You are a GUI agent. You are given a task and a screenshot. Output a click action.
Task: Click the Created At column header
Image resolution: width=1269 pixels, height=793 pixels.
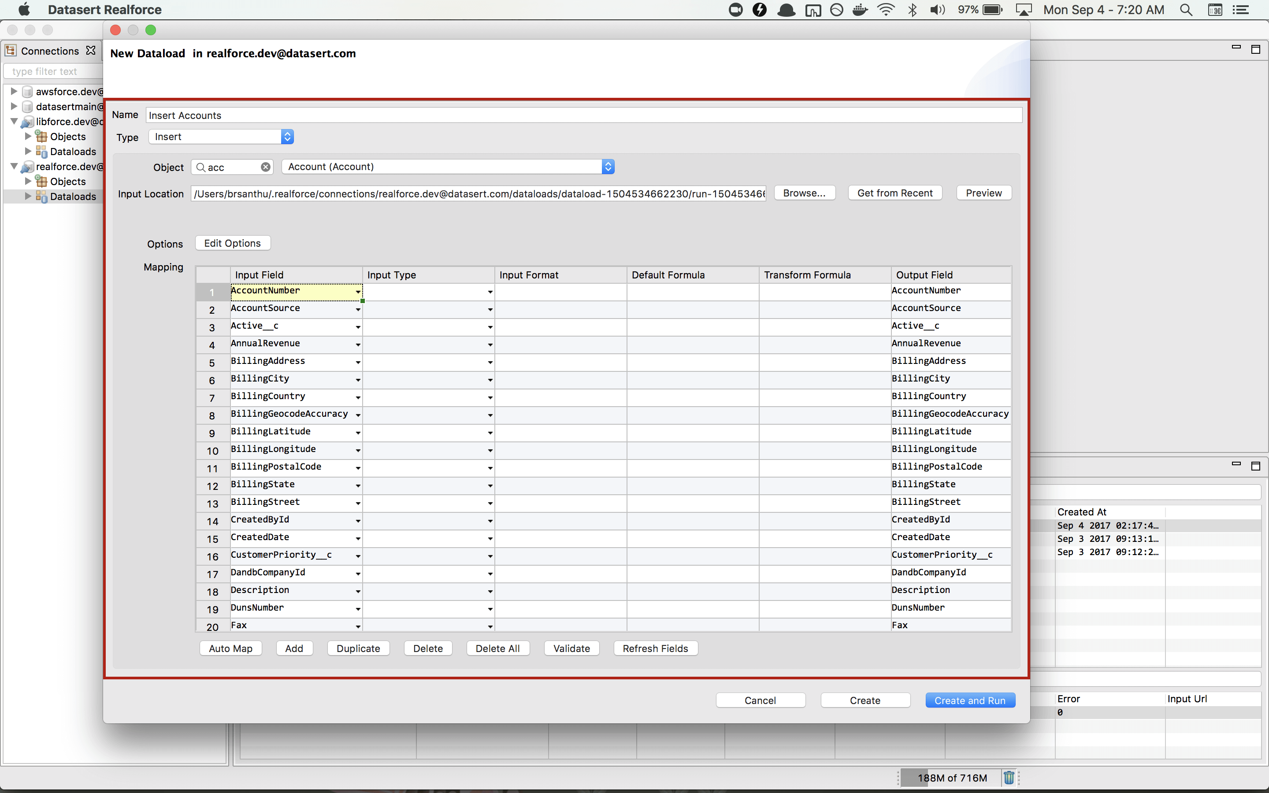click(x=1109, y=512)
